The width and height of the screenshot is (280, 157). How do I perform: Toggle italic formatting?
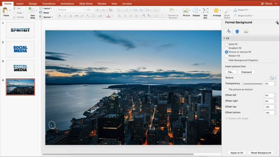pos(65,16)
